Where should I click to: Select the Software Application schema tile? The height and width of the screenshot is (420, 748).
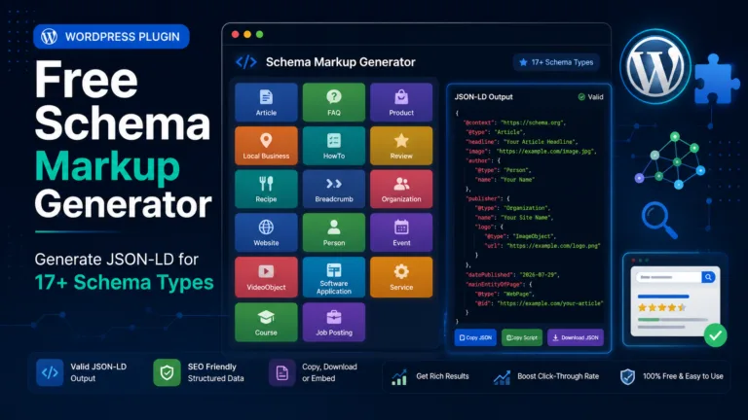[334, 277]
